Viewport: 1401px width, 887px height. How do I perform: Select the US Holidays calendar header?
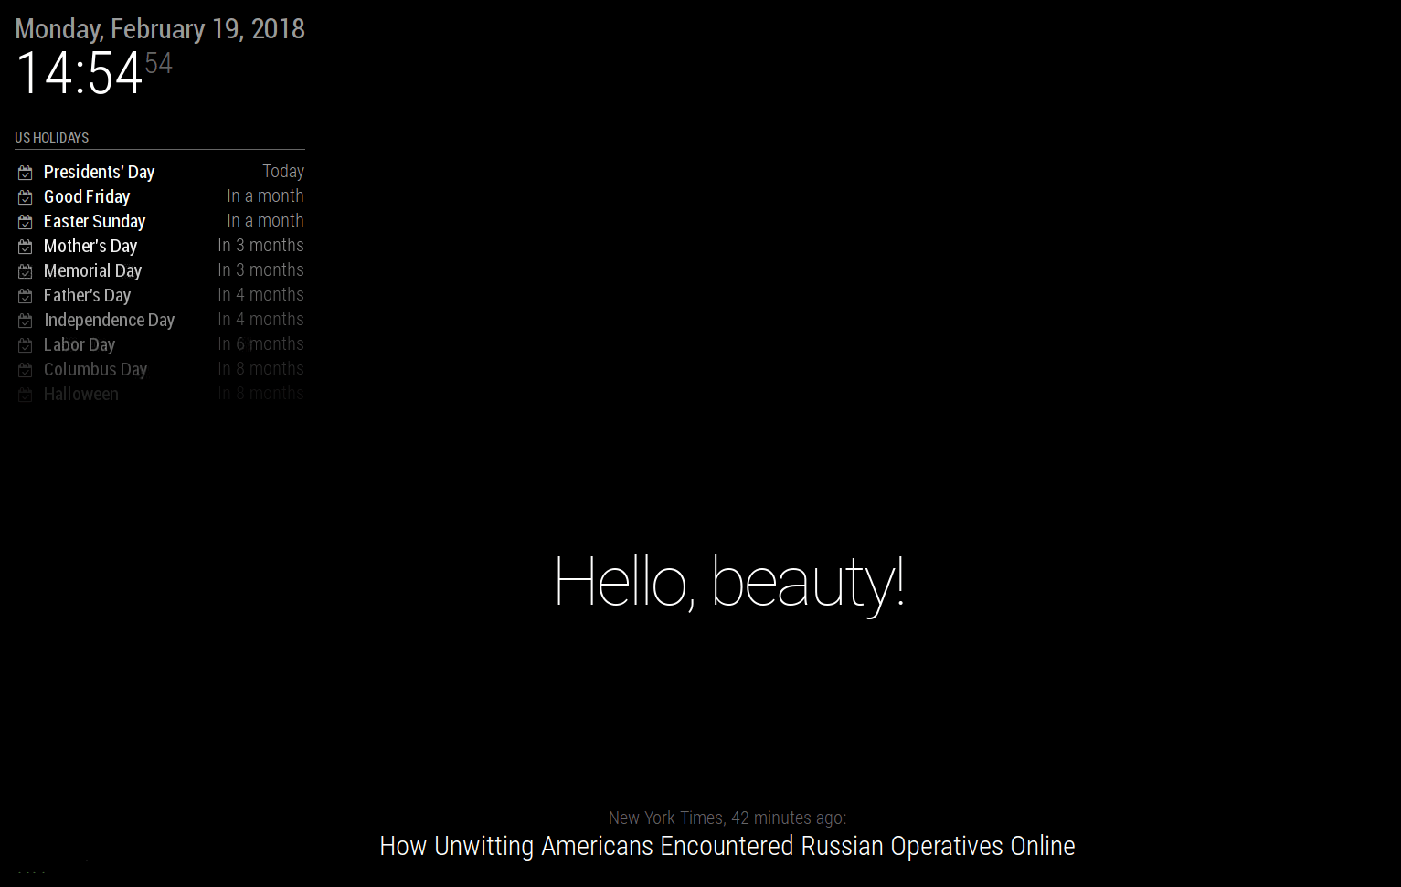pyautogui.click(x=52, y=138)
